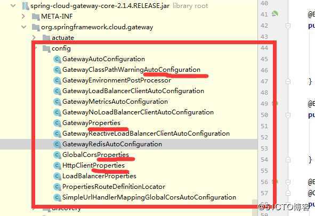Collapse the spring-cloud-gateway-core jar library root

(x=13, y=6)
